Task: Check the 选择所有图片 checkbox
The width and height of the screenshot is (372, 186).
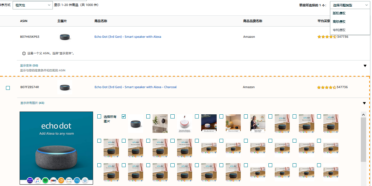Action: coord(99,116)
